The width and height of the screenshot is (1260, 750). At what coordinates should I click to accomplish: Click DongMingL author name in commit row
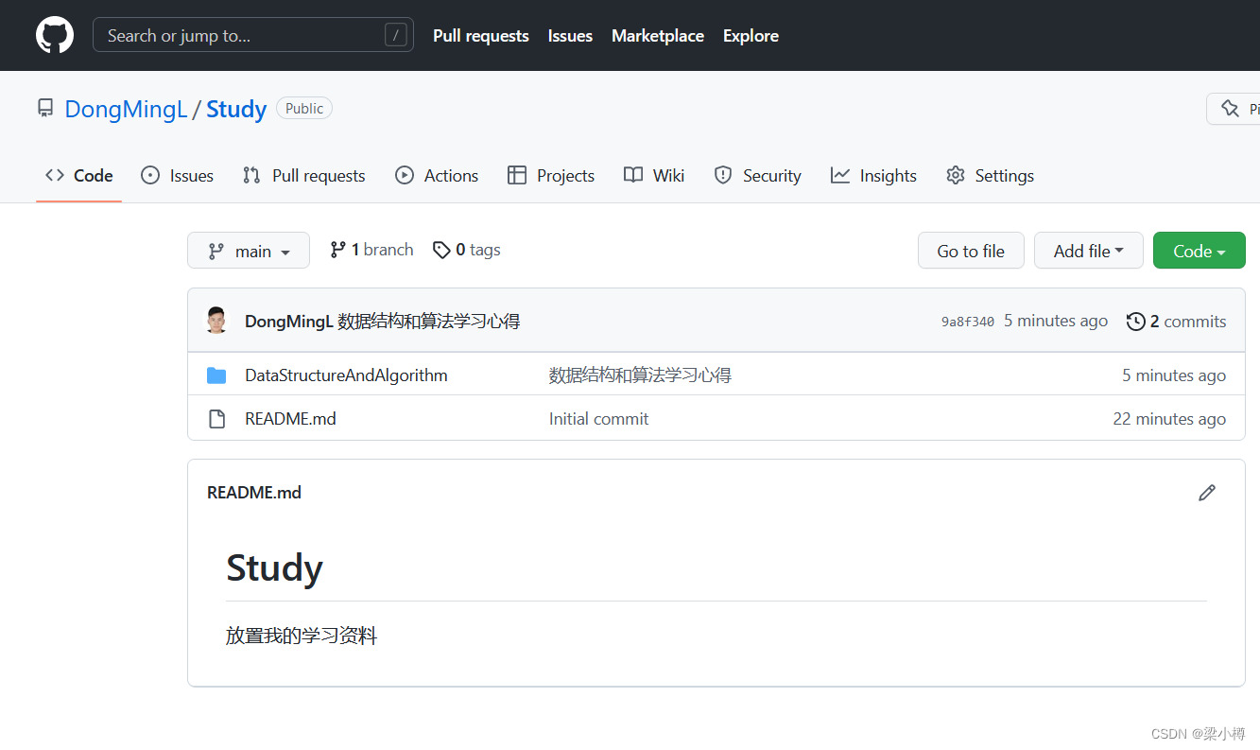[289, 322]
